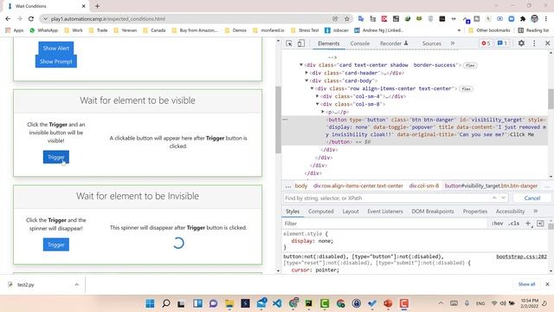
Task: Select div.row.align-items-center in the breadcrumb
Action: click(x=358, y=185)
